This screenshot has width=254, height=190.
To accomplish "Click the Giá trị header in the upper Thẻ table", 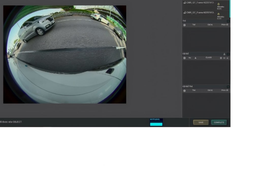I will [x=210, y=25].
